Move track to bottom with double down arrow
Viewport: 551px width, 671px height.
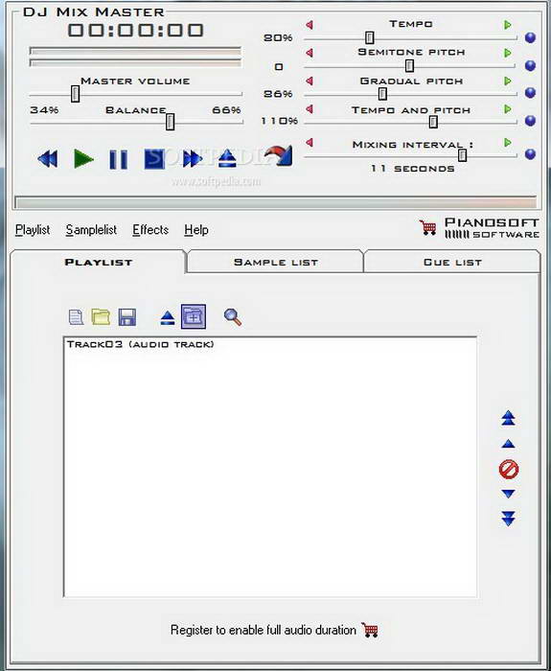pos(508,519)
